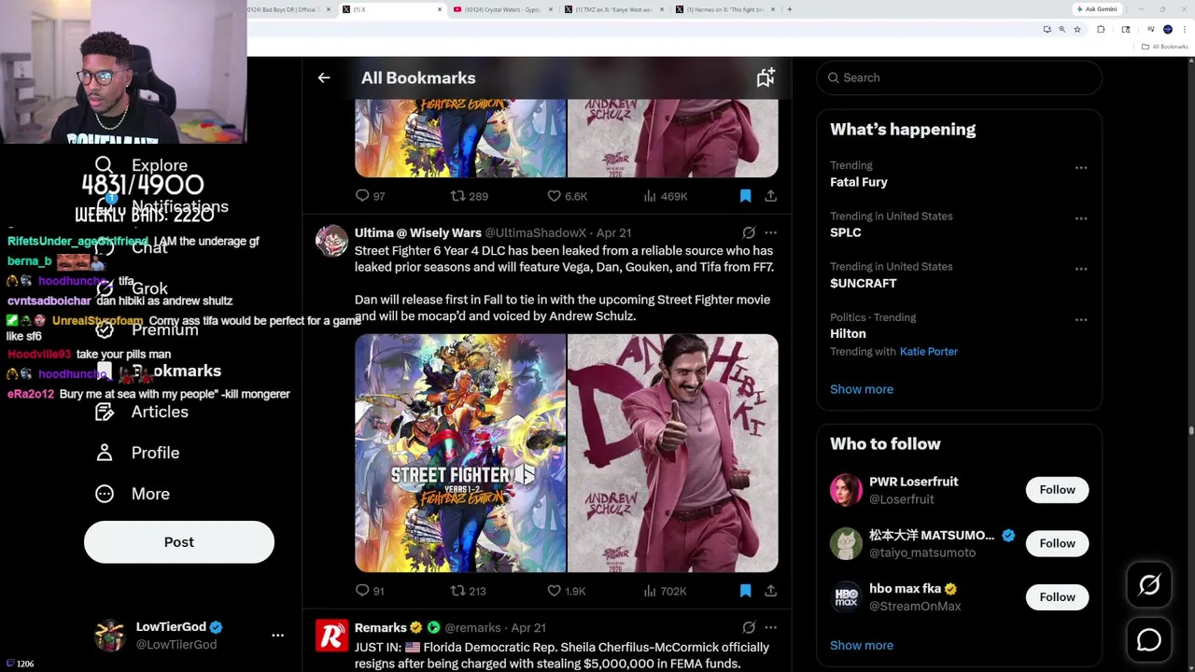Open Premium in the sidebar

pyautogui.click(x=147, y=329)
